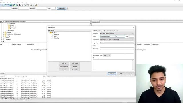The image size is (183, 103).
Task: Click the Searches folder icon in local tree
Action: tap(9, 23)
